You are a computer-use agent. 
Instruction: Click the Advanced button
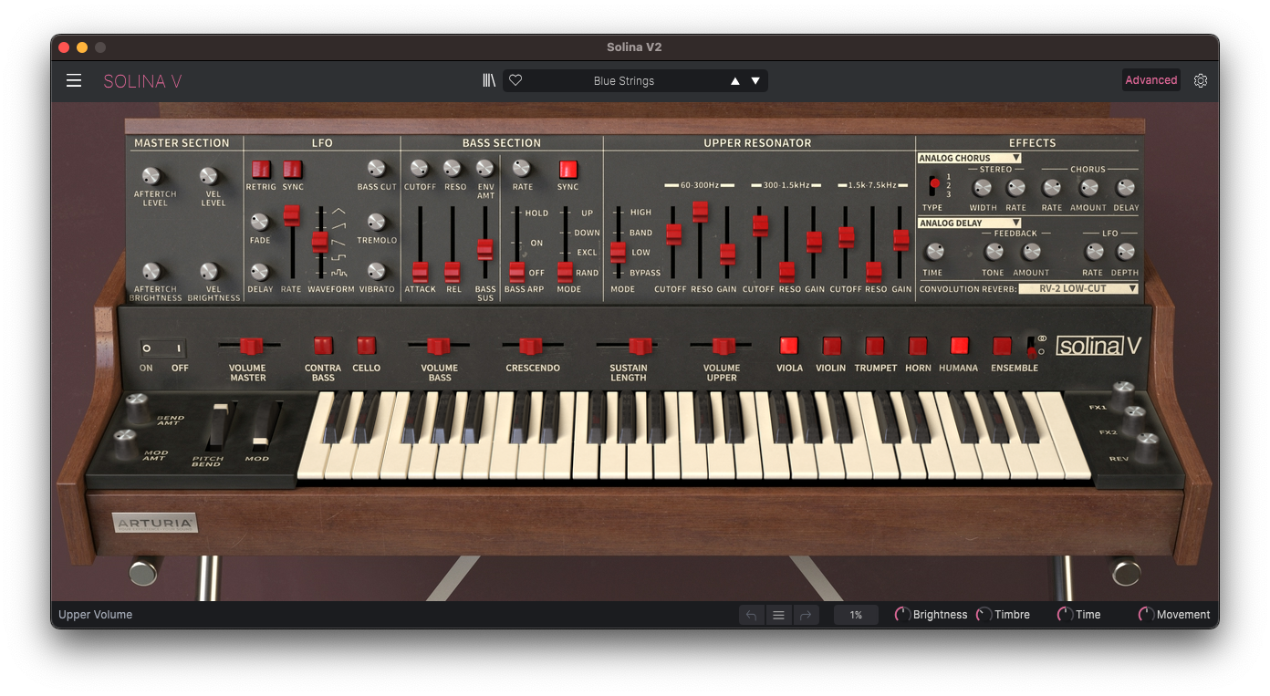[x=1150, y=80]
